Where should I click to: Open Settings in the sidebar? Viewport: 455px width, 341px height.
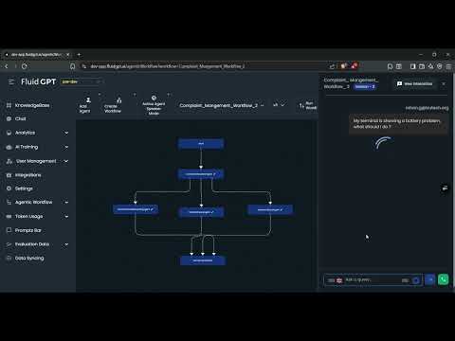pyautogui.click(x=24, y=188)
